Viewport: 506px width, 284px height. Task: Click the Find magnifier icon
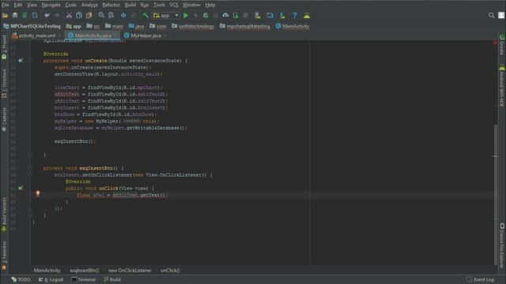click(x=101, y=16)
